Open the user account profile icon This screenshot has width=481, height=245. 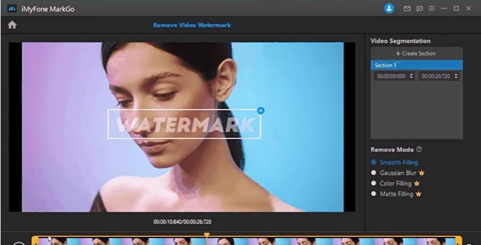click(x=389, y=8)
